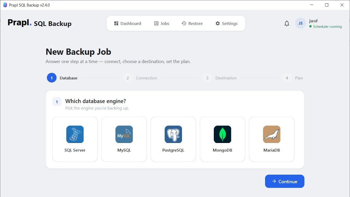The width and height of the screenshot is (350, 197).
Task: Click the MariaDB card label
Action: coord(272,150)
